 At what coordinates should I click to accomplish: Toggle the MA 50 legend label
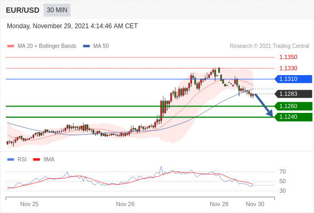coord(101,46)
